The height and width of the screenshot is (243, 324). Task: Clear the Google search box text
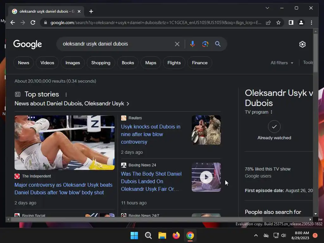point(177,44)
